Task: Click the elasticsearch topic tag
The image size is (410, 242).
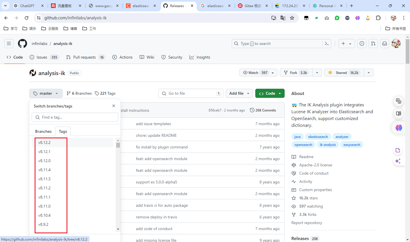Action: point(318,136)
